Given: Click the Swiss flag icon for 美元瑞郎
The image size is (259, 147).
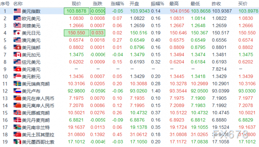Looking at the screenshot, I should point(17,47).
